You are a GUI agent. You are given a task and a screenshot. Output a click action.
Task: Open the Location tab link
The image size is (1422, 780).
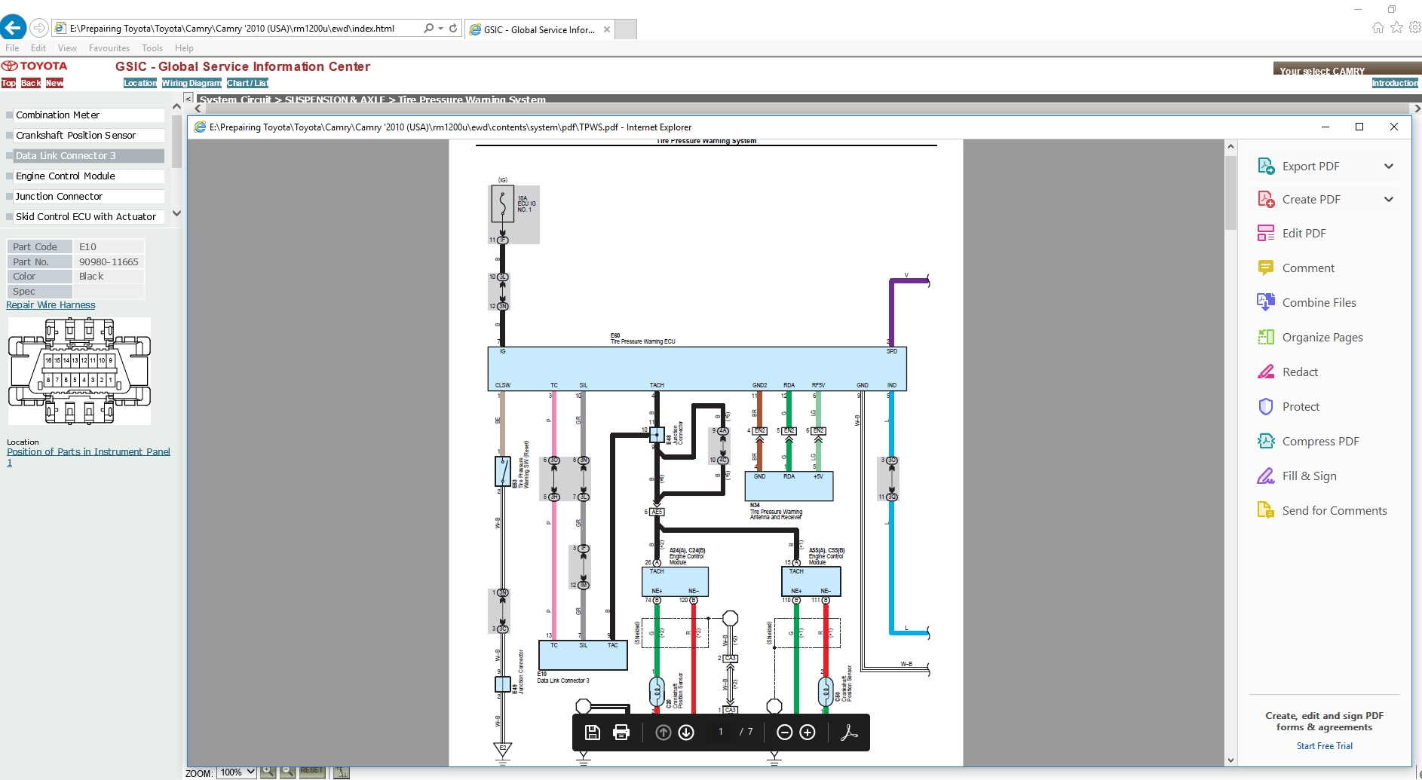[x=140, y=83]
